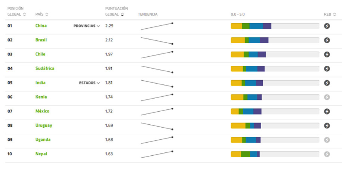Click the lightning grid icon for China

[327, 26]
